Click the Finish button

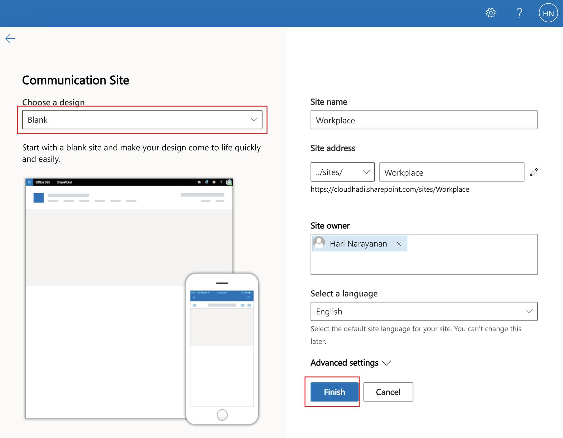(x=334, y=392)
